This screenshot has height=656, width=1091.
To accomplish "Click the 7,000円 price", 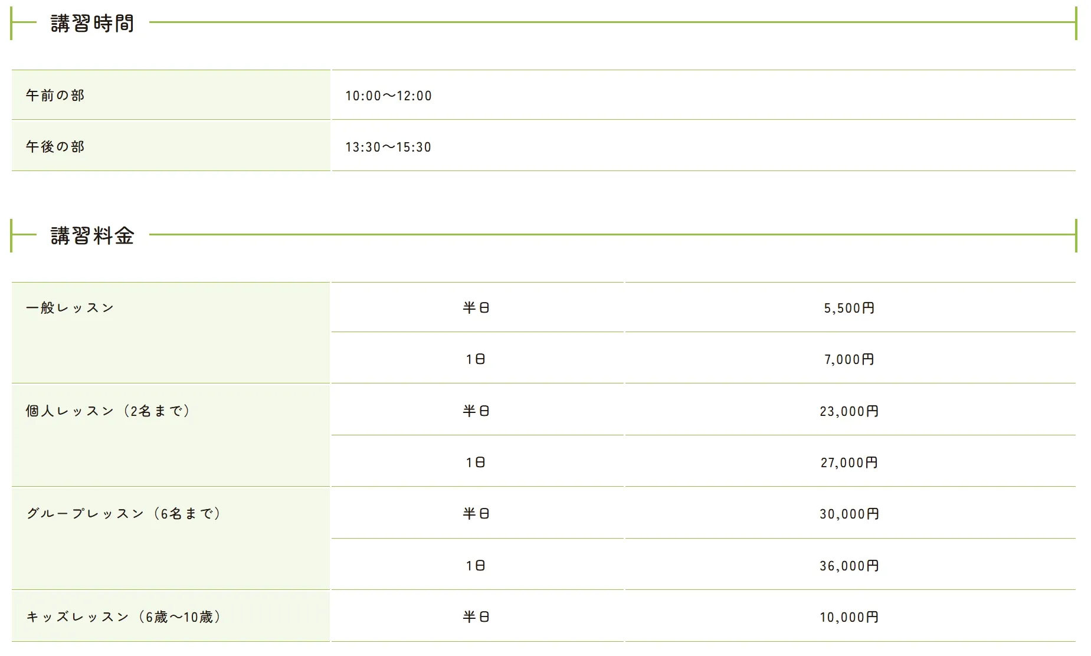I will click(x=849, y=359).
